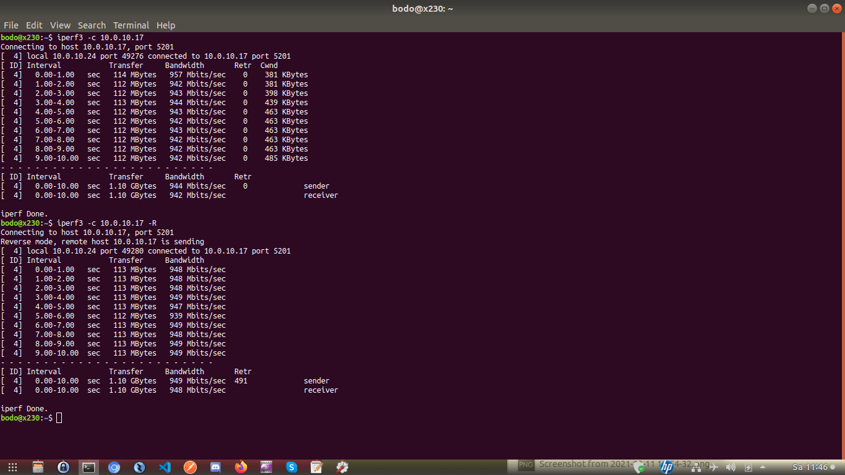Open the Help menu
Image resolution: width=845 pixels, height=475 pixels.
[166, 25]
